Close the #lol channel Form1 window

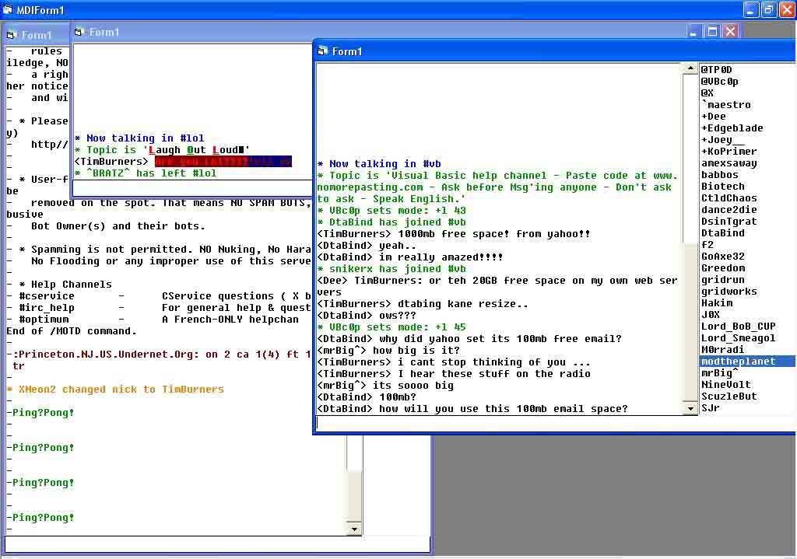pyautogui.click(x=730, y=32)
